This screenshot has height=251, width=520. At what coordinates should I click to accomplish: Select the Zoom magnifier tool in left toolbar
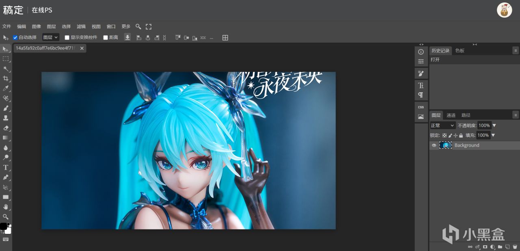(6, 216)
